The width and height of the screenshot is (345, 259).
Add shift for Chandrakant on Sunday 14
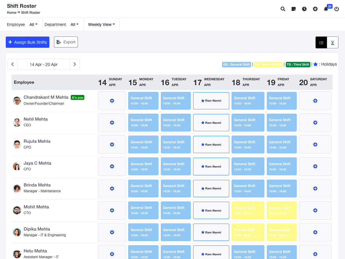tap(112, 101)
